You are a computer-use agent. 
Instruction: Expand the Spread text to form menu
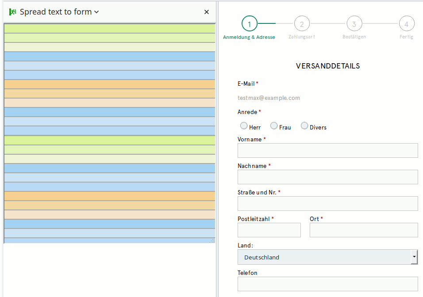97,12
